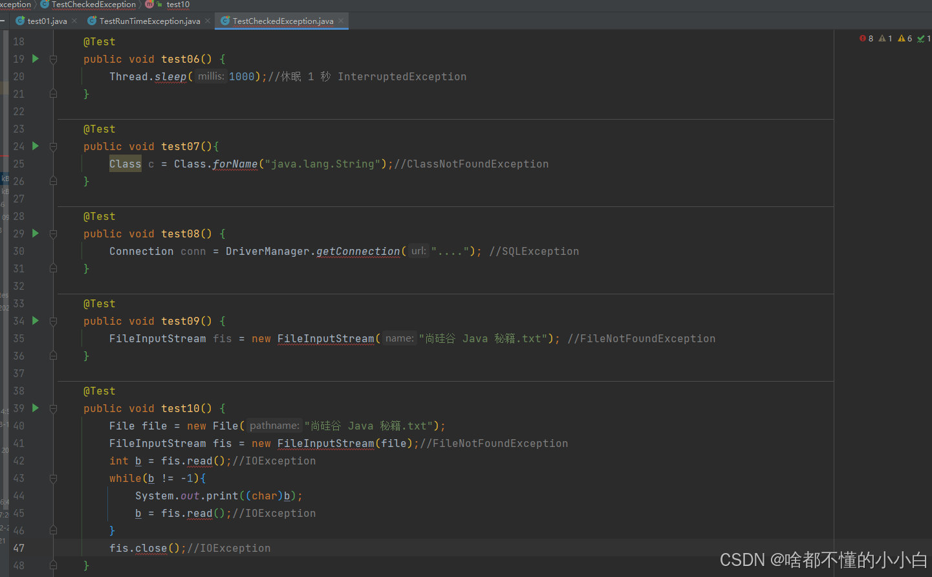The width and height of the screenshot is (932, 577).
Task: Click the millis parameter hint
Action: click(211, 76)
